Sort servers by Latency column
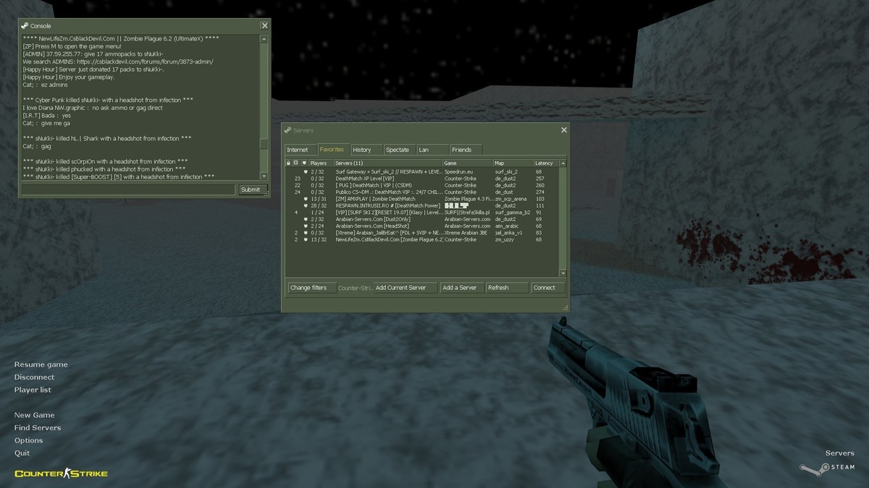 [547, 163]
